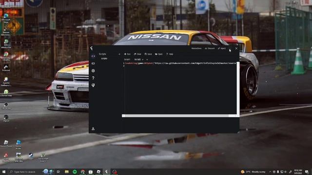Open uTorrent Web desktop shortcut
Viewport: 312px width, 175px height.
[6, 93]
